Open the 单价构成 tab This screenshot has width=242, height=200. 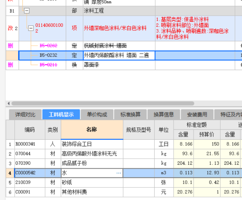tap(97, 114)
